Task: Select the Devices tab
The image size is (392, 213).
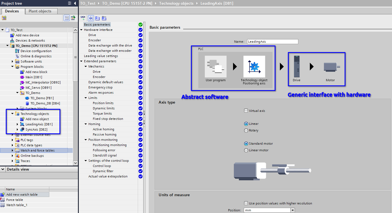Action: 12,11
